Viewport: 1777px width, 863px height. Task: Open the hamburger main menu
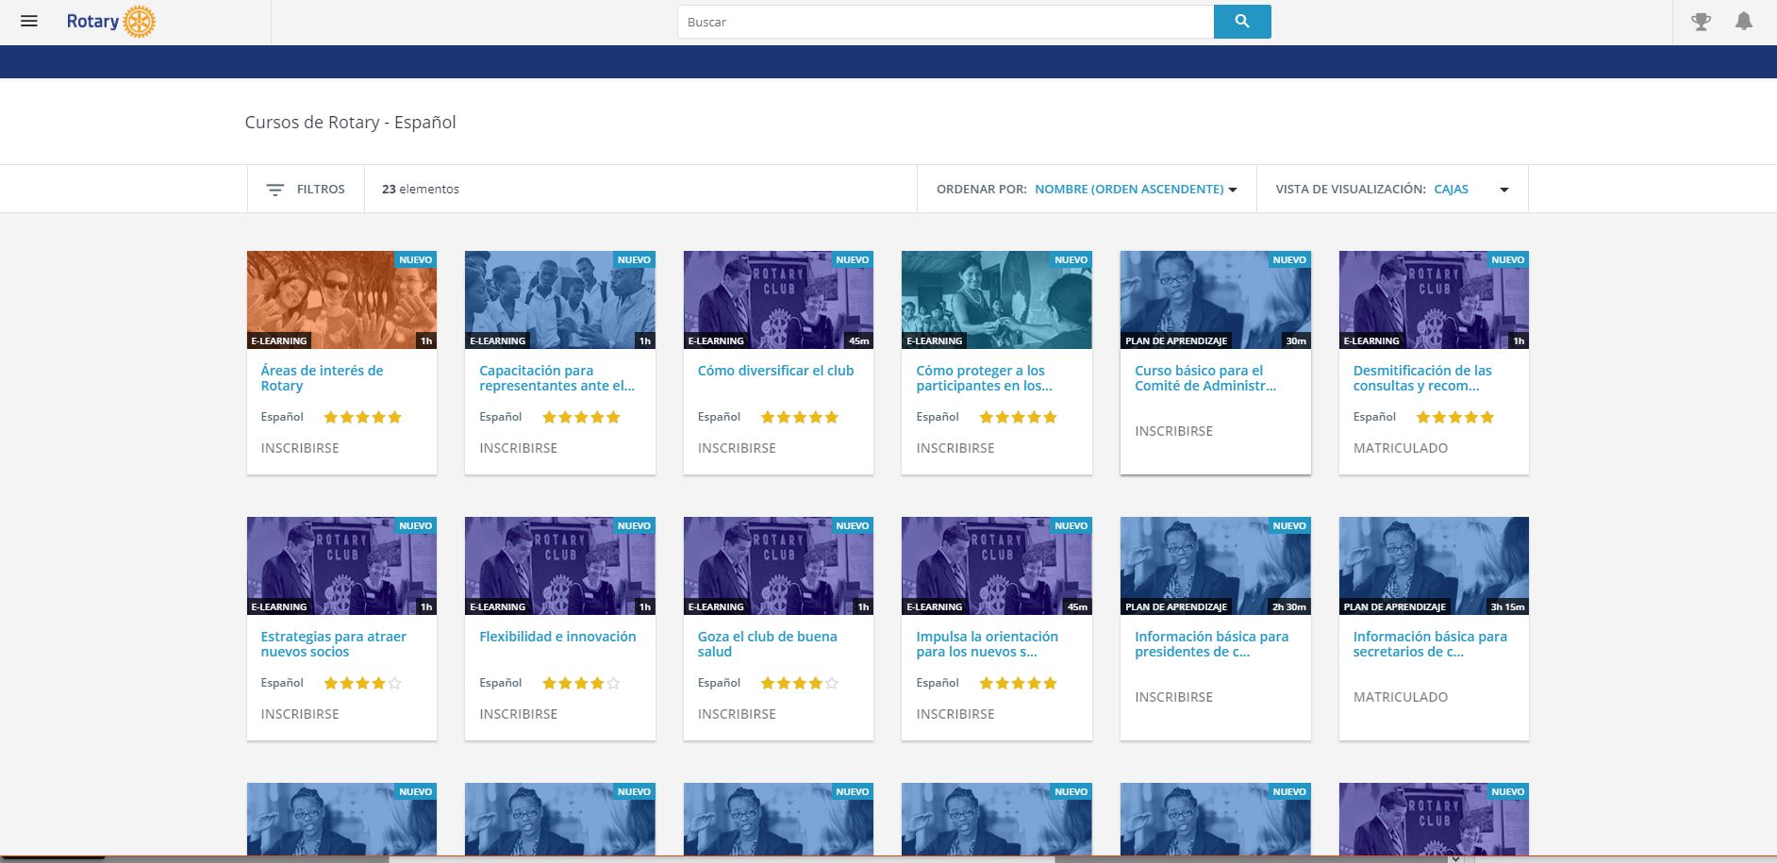click(x=29, y=22)
